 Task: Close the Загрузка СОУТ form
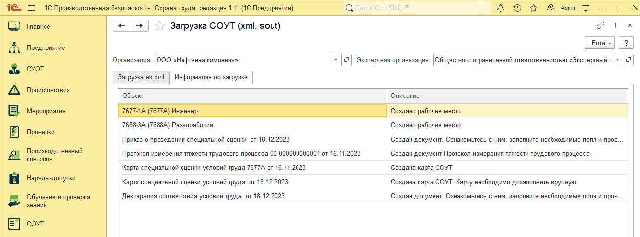(x=630, y=25)
